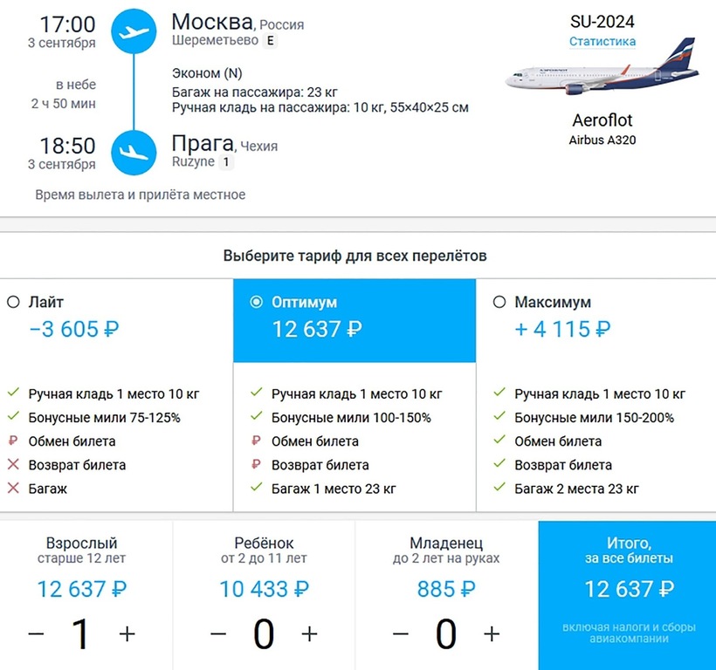This screenshot has height=670, width=716.
Task: Increase the child passenger count
Action: click(309, 634)
